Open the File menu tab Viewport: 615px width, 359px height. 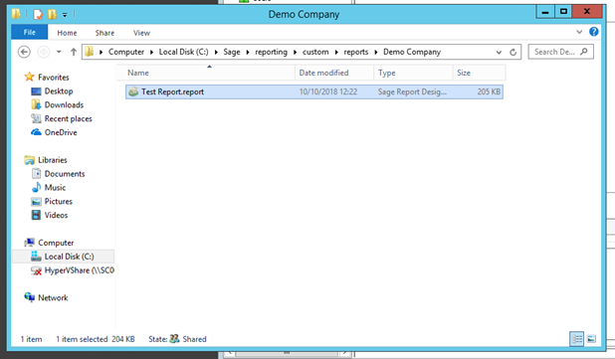[x=30, y=32]
